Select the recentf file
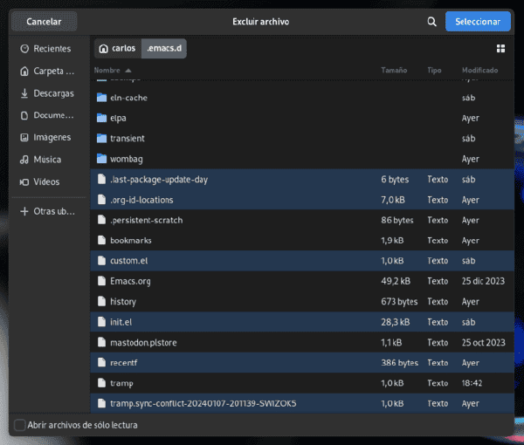Viewport: 524px width, 445px height. (302, 363)
